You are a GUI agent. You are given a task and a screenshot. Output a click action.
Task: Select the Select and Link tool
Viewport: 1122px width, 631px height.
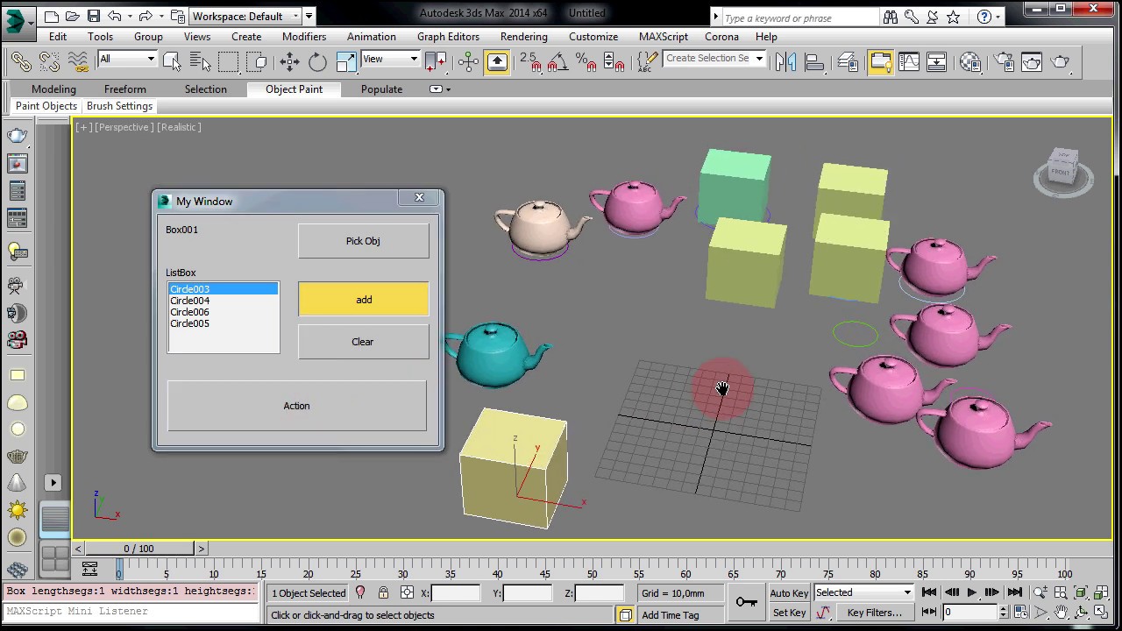click(21, 61)
